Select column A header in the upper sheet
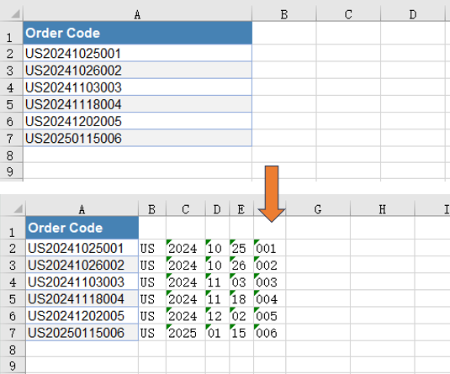The height and width of the screenshot is (374, 450). 137,14
